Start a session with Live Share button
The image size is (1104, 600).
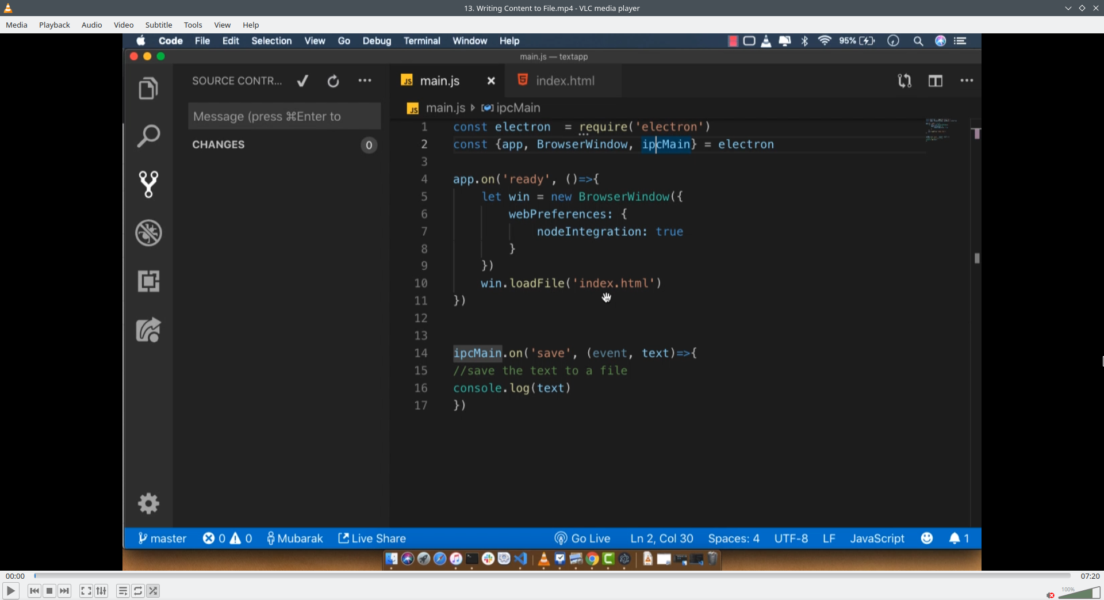coord(372,538)
